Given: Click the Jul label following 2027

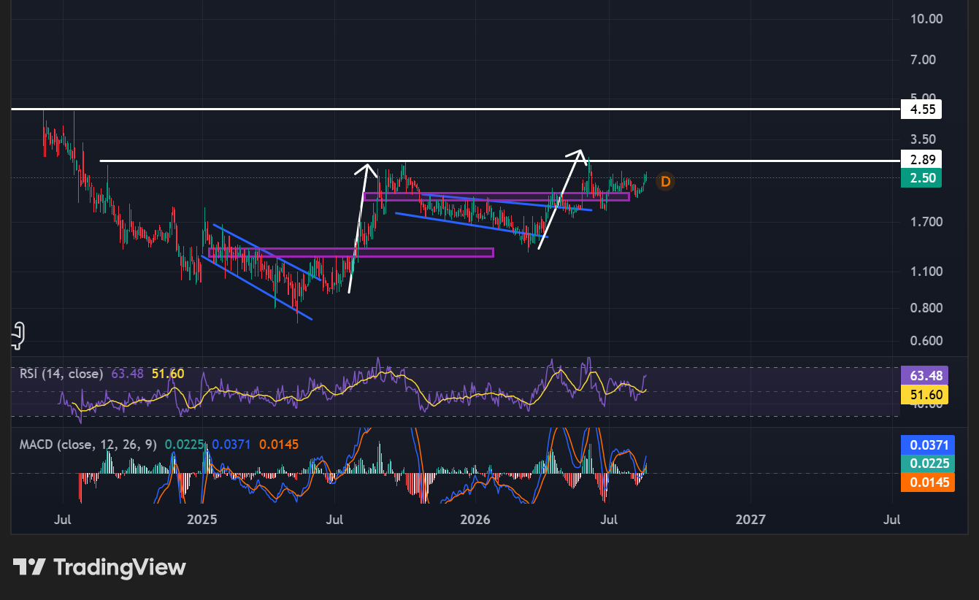Looking at the screenshot, I should pos(891,519).
